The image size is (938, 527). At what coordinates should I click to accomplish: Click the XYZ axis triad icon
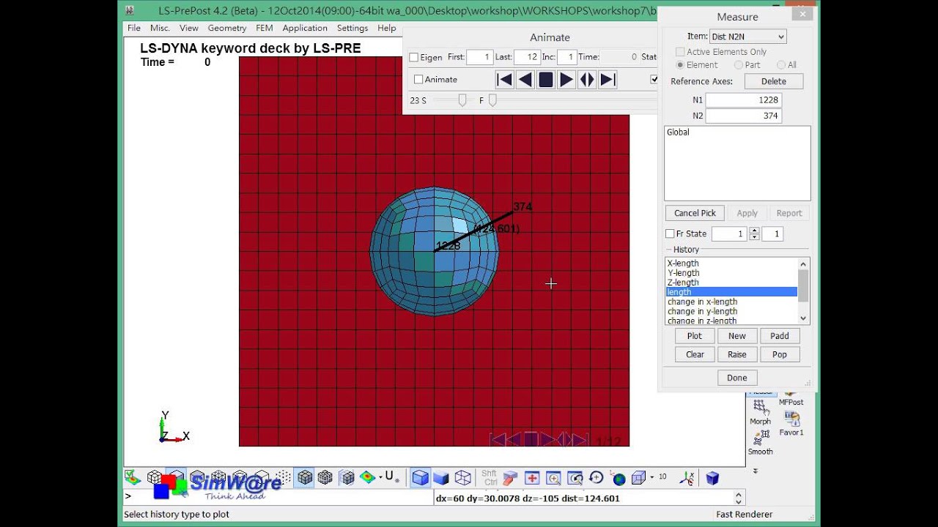[687, 478]
